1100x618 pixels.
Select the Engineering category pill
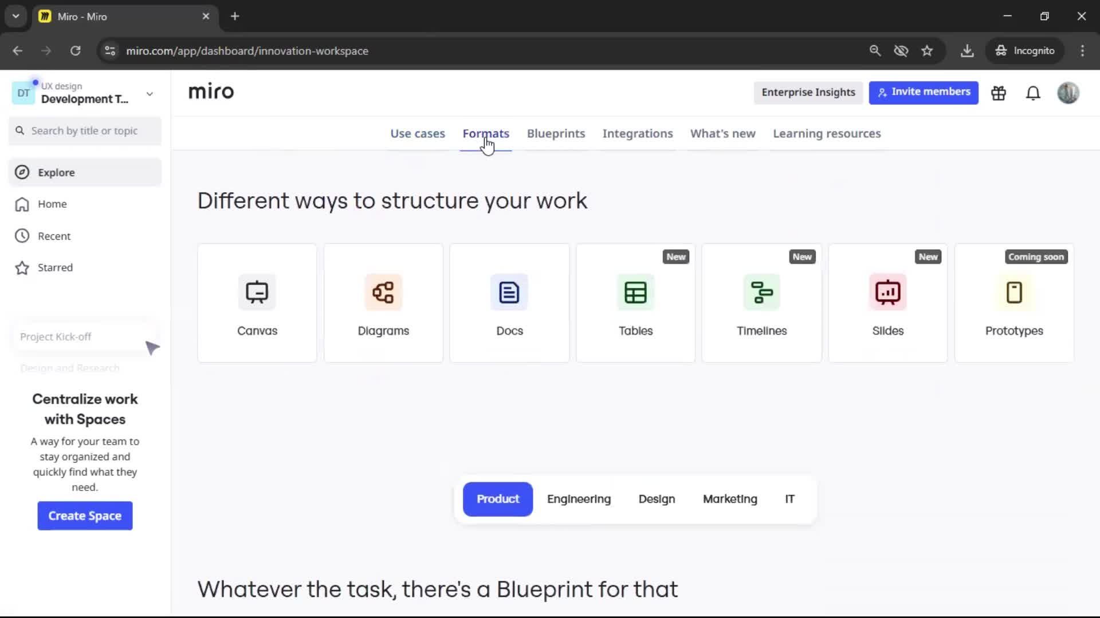579,499
